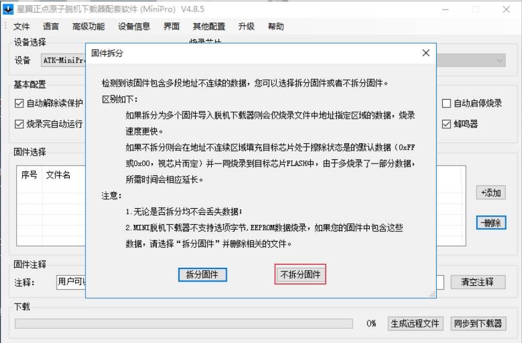Image resolution: width=522 pixels, height=343 pixels.
Task: Select the 其他配置 menu item
Action: (x=209, y=27)
